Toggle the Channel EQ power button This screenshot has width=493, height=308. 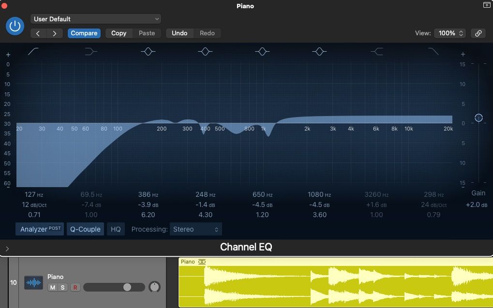[x=15, y=26]
